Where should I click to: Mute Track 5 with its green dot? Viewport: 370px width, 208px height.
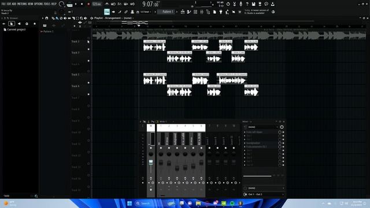(x=88, y=83)
